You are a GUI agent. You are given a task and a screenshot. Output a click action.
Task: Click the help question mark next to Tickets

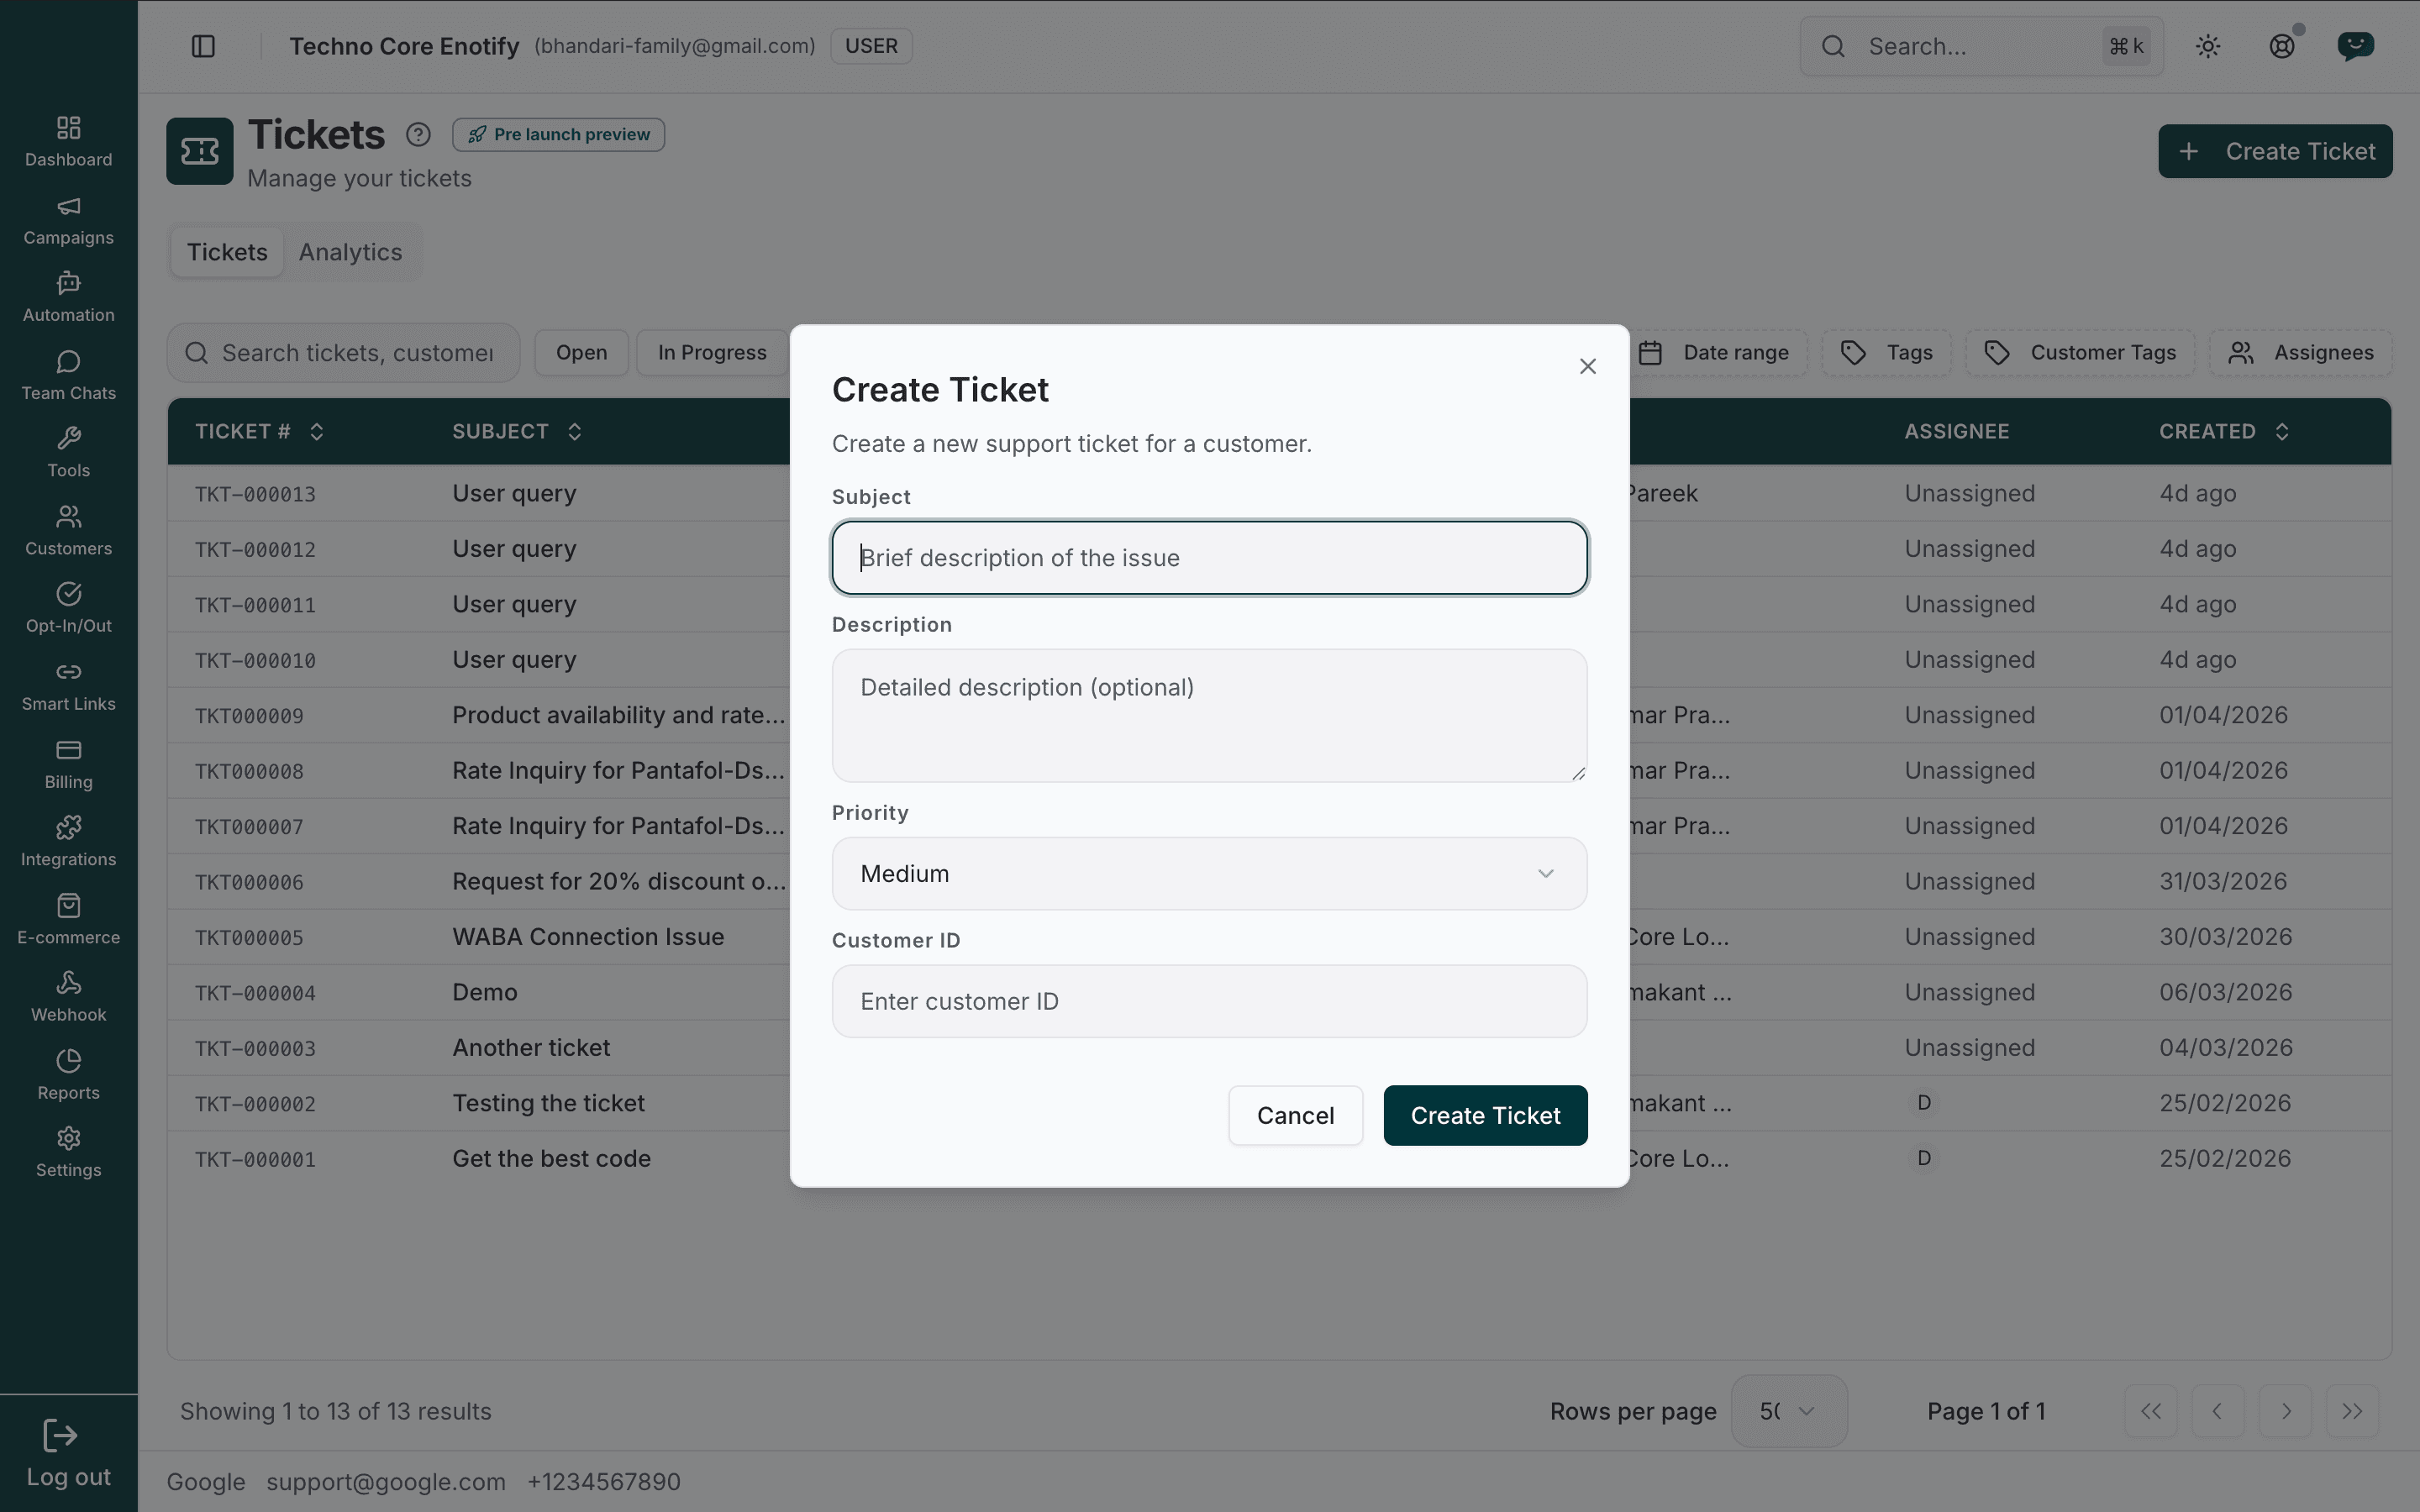click(418, 134)
